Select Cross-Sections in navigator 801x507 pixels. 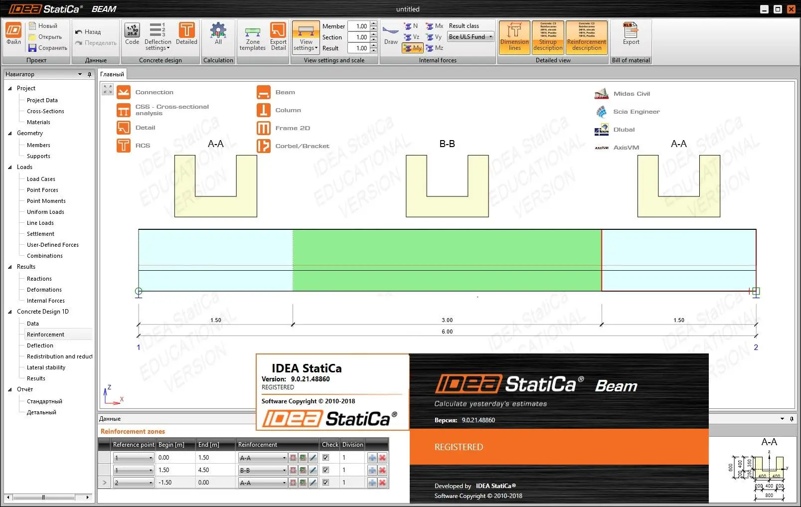[45, 111]
